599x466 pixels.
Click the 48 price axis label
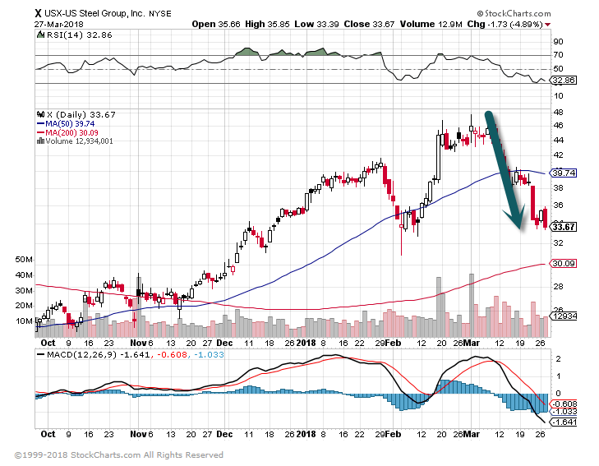[x=558, y=113]
